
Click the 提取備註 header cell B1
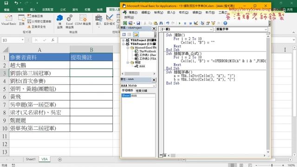(x=91, y=57)
